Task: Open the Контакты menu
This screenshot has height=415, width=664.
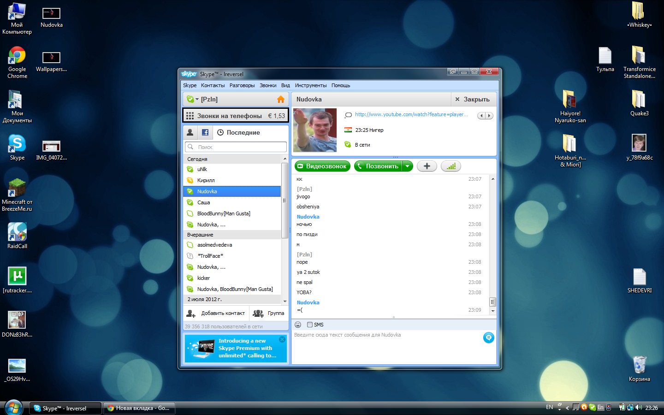Action: [213, 85]
